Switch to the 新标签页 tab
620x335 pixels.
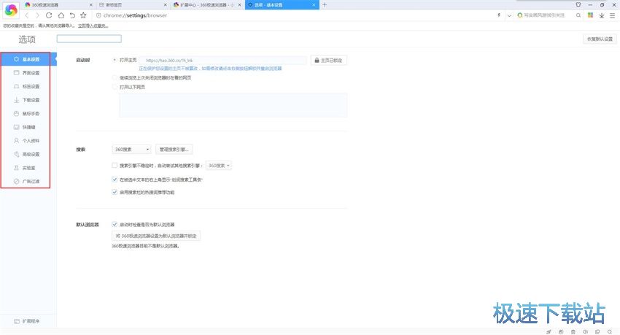click(133, 5)
